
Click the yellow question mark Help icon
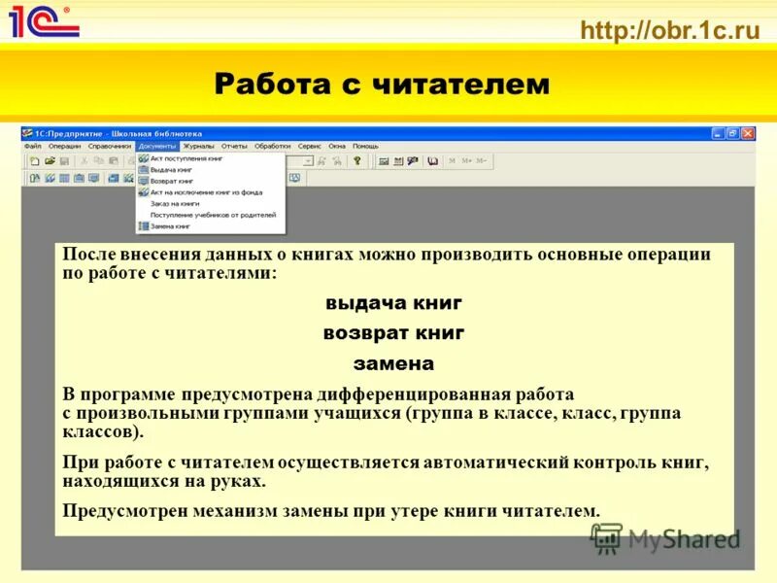click(357, 161)
